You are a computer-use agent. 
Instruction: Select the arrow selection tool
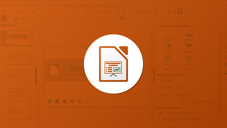tap(4, 18)
